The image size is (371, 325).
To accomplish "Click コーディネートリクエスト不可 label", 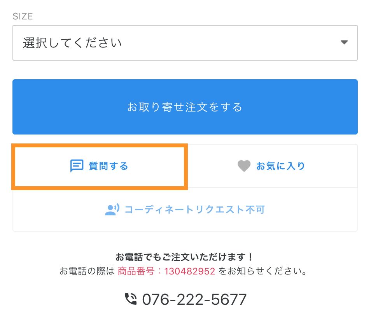I will 194,210.
